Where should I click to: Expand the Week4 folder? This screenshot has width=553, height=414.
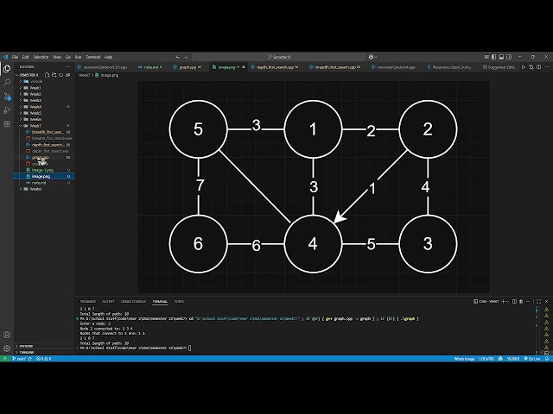tap(44, 107)
